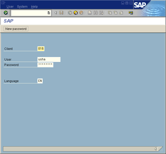
Task: Select the Client input field
Action: pyautogui.click(x=41, y=49)
